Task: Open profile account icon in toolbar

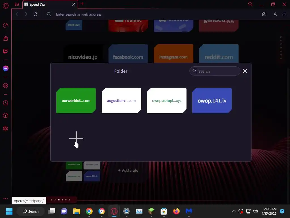Action: coord(275,14)
